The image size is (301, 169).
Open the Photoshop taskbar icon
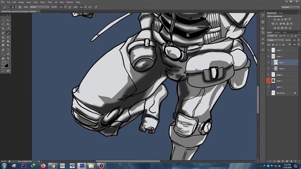[x=82, y=166]
